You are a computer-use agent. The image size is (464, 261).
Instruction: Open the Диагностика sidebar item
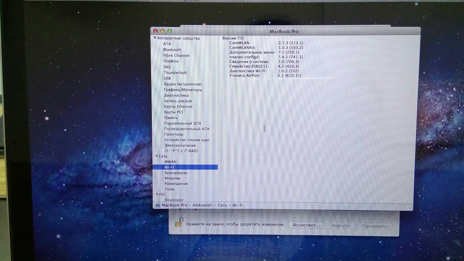176,95
